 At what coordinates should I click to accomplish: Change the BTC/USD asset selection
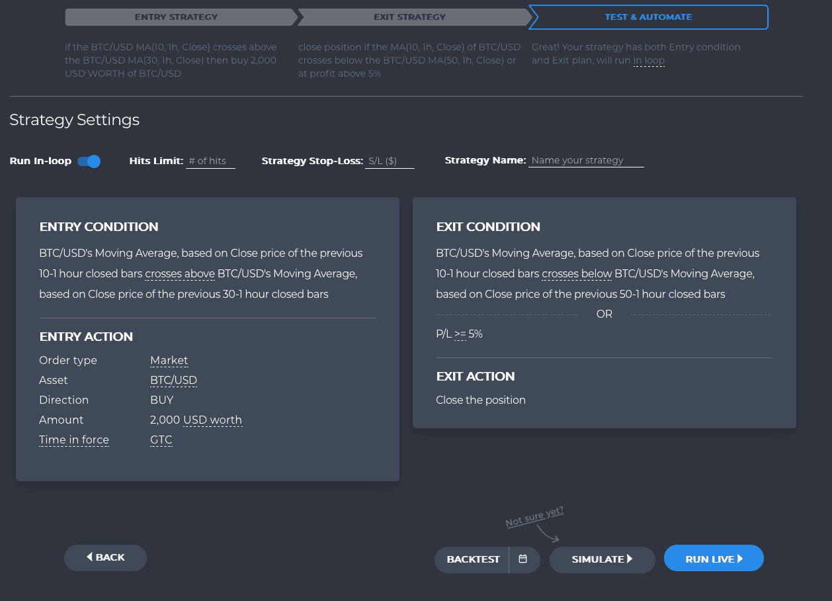[x=173, y=381]
